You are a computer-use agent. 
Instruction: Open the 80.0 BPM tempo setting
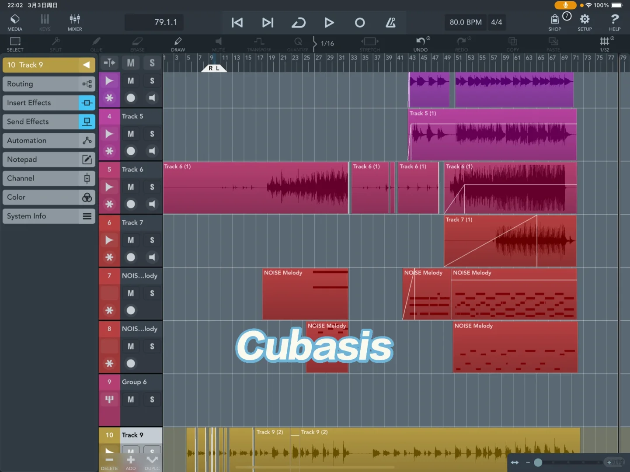coord(466,22)
